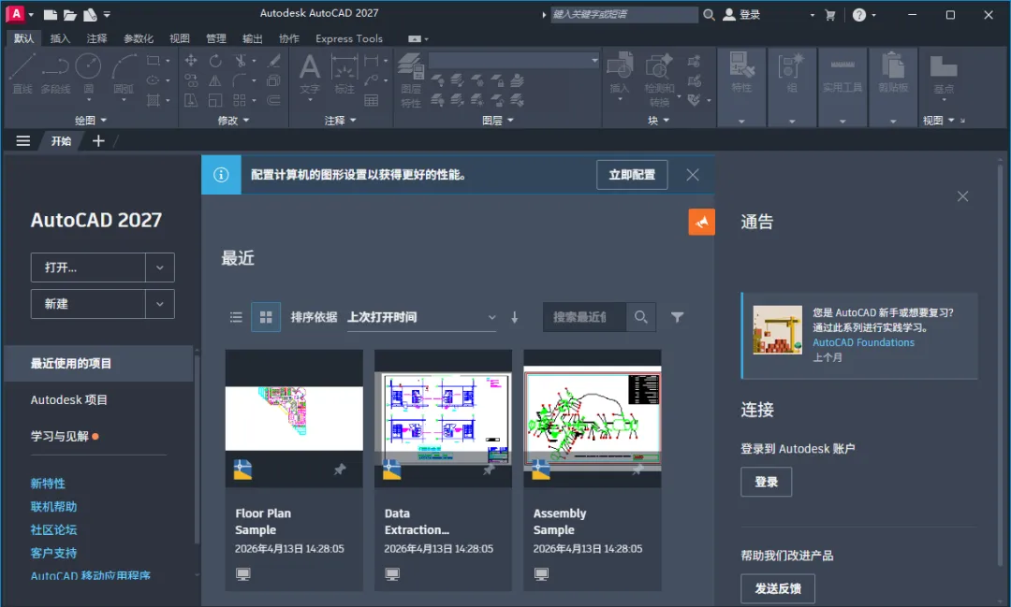This screenshot has width=1011, height=607.
Task: Open the layer name combo box
Action: point(514,61)
